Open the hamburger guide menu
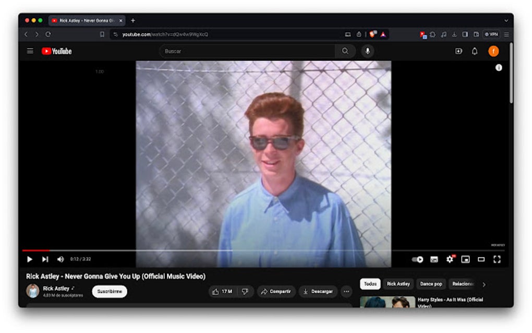 (30, 51)
